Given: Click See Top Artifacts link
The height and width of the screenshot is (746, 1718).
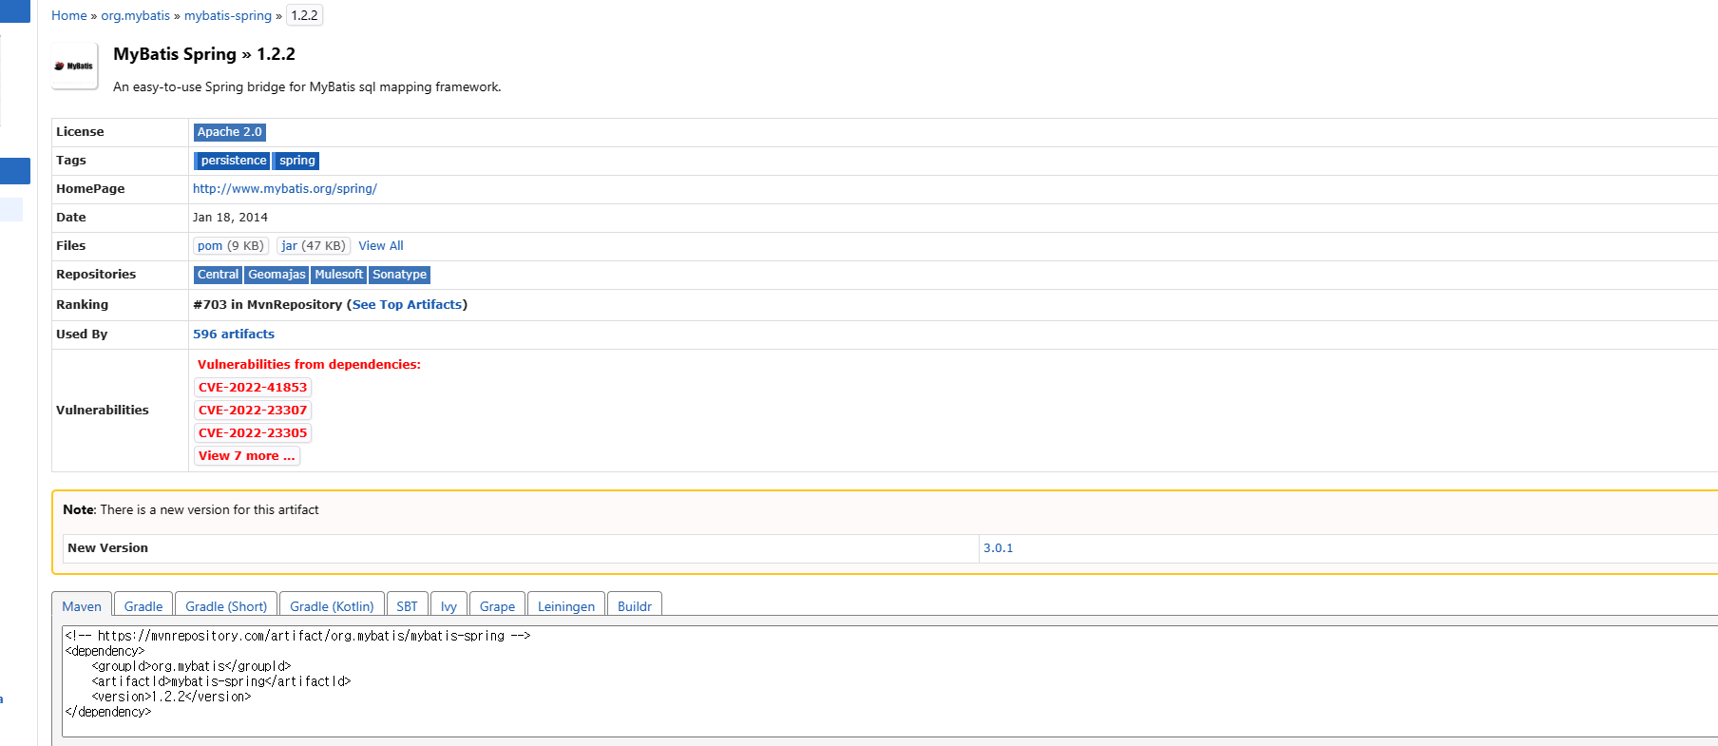Looking at the screenshot, I should tap(407, 305).
